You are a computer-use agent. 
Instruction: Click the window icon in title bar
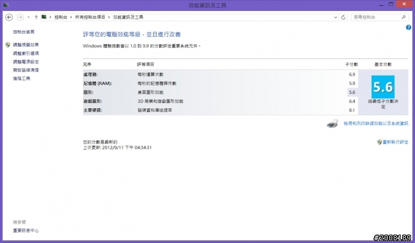pyautogui.click(x=5, y=5)
